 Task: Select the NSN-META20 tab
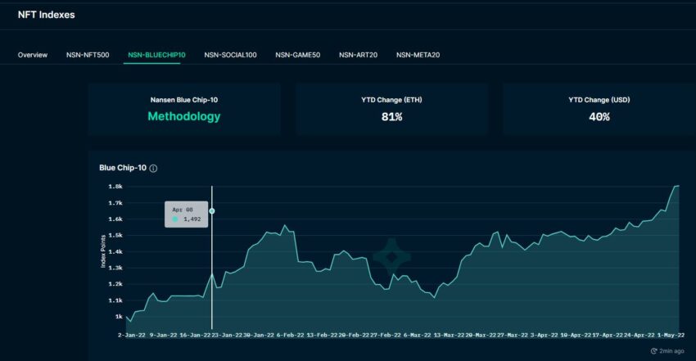(418, 55)
